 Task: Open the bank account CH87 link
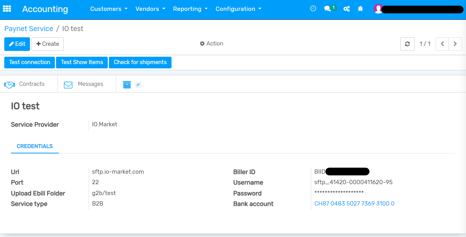click(354, 203)
